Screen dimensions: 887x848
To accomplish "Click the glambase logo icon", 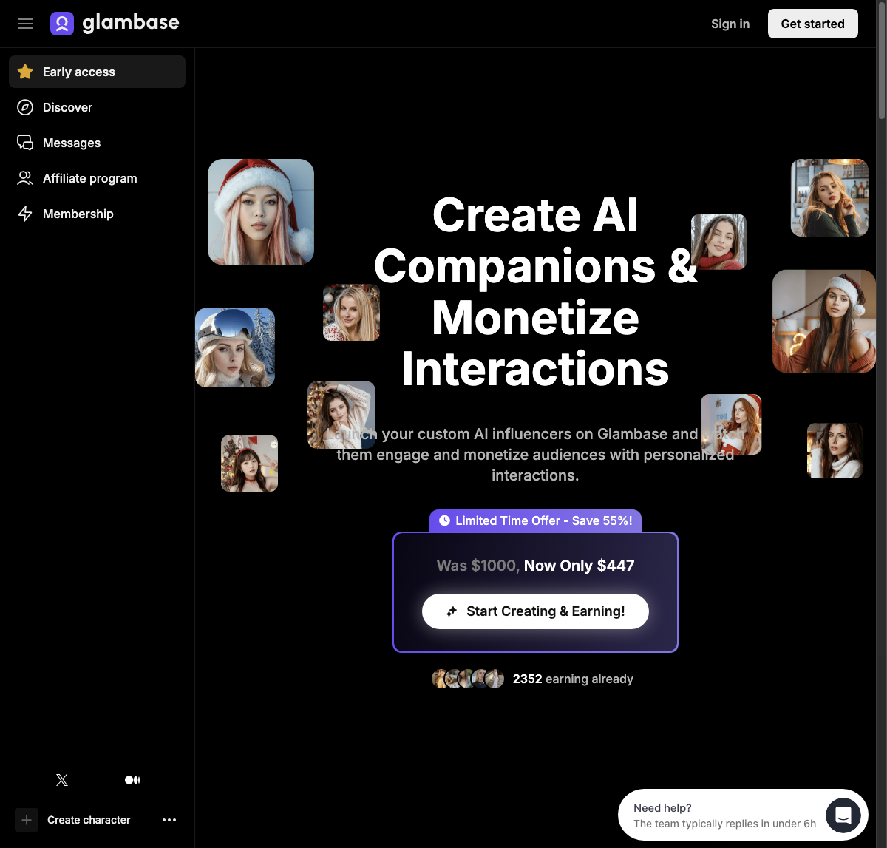I will 62,24.
